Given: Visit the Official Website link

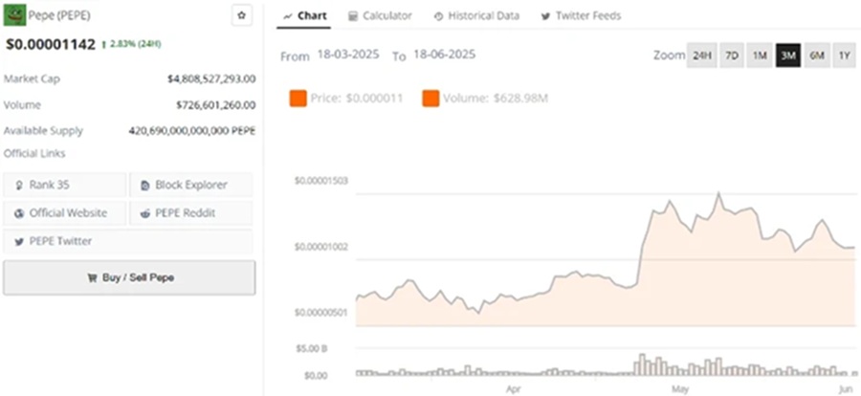Looking at the screenshot, I should [65, 212].
